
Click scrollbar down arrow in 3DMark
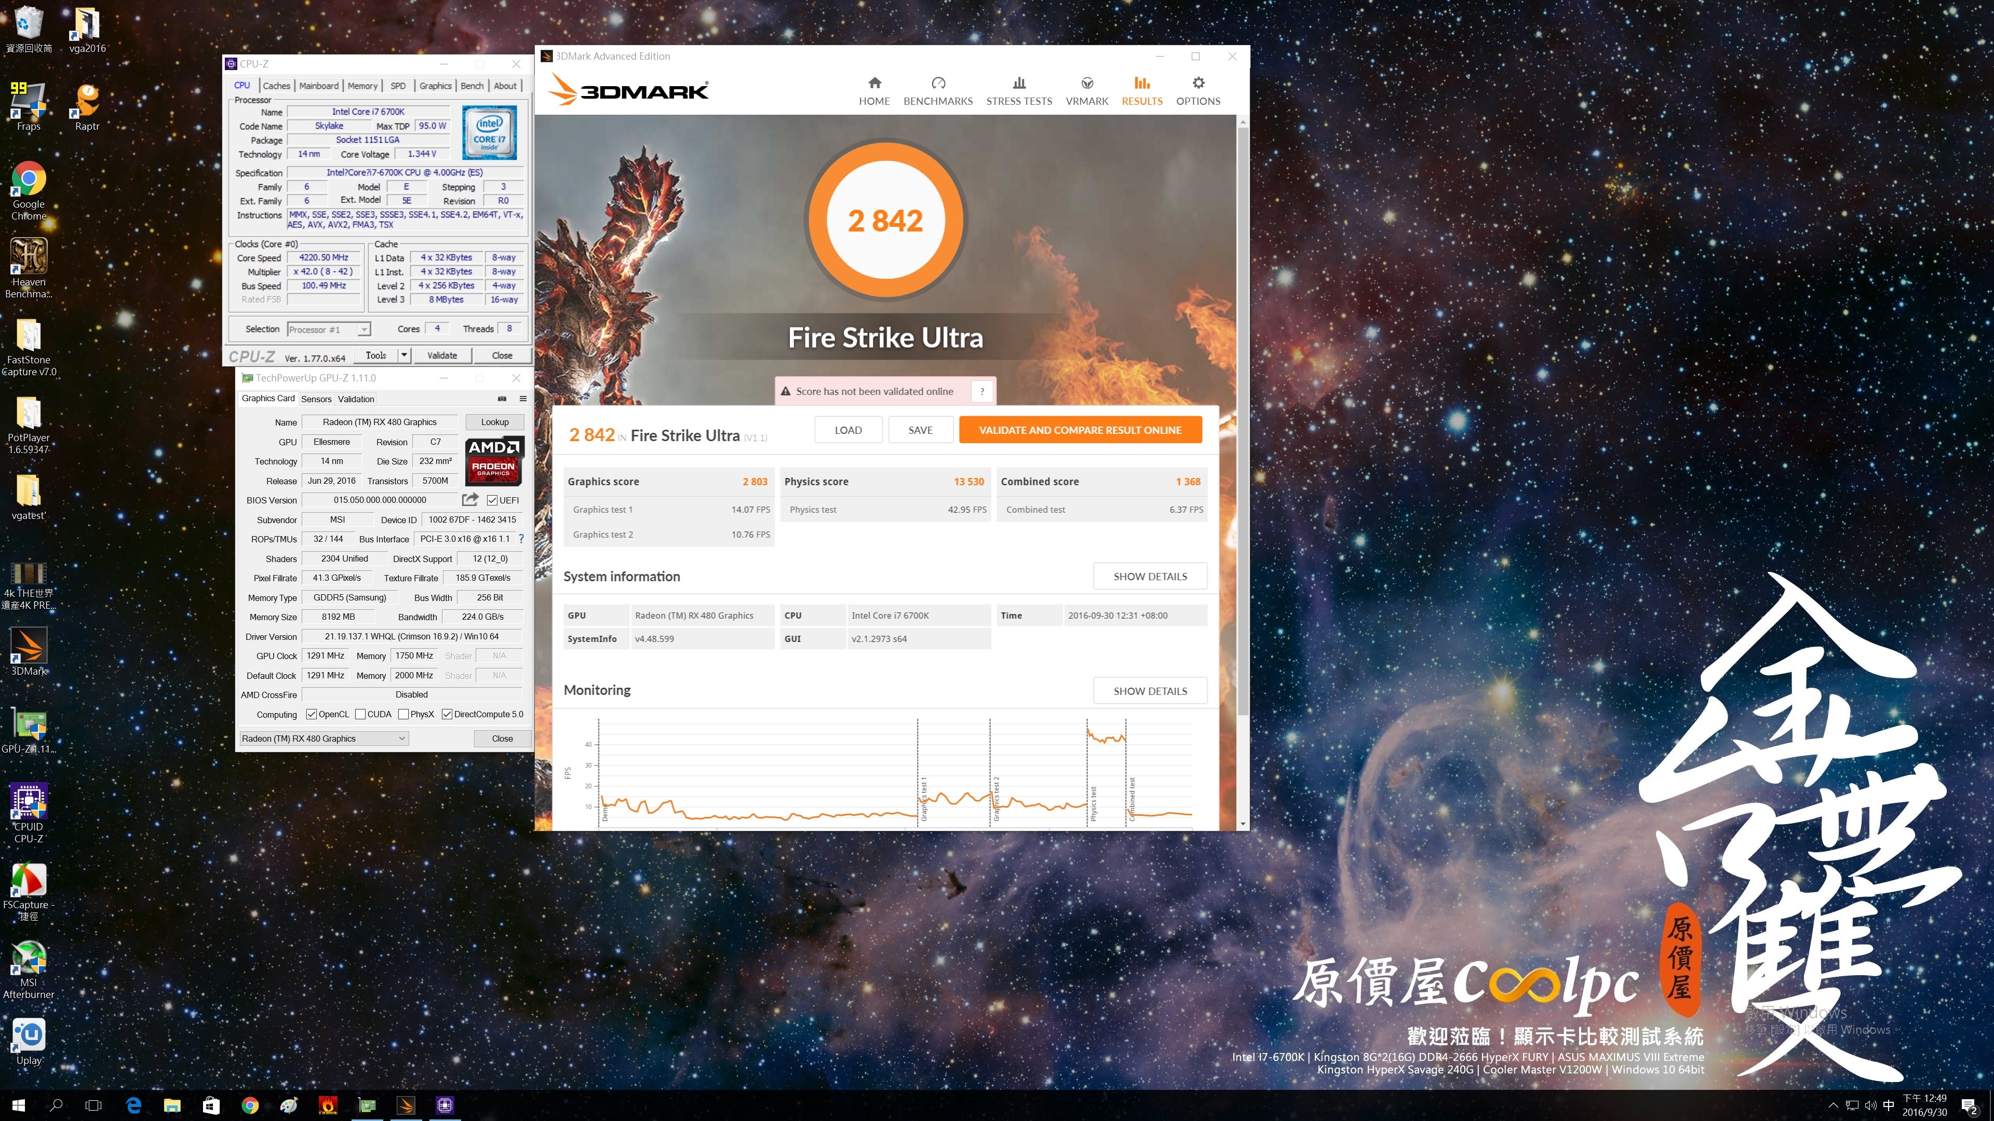click(x=1243, y=824)
